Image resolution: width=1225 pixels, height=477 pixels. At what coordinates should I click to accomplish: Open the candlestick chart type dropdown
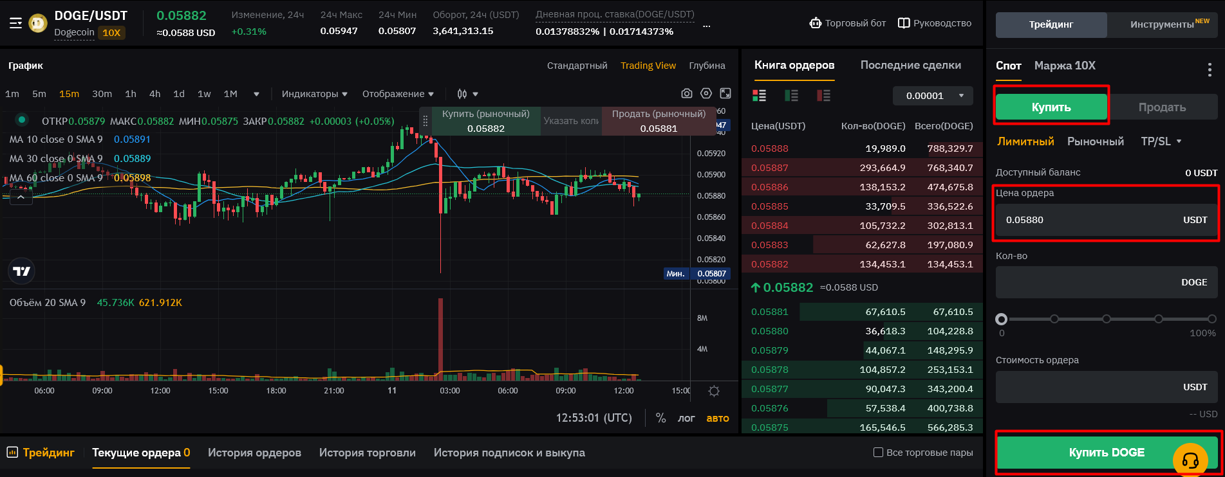coord(467,94)
